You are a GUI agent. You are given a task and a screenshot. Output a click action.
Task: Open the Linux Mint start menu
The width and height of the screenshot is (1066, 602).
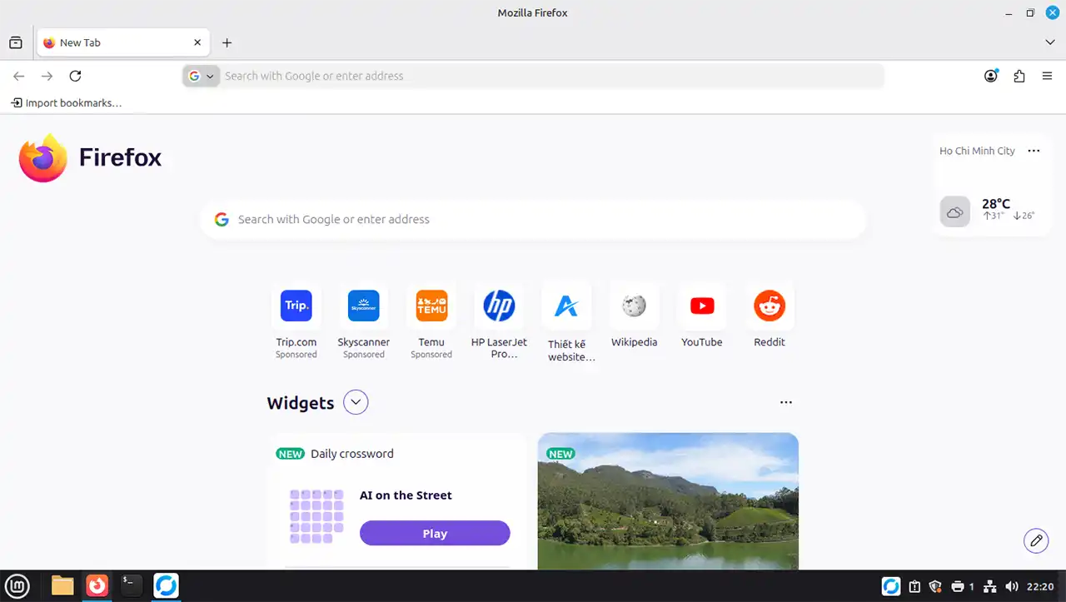pos(17,586)
